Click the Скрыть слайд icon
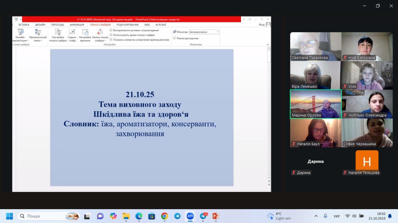 72,32
